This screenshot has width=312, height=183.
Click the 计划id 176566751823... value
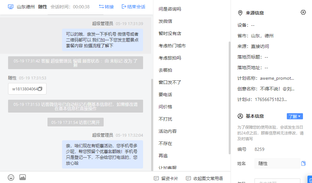pyautogui.click(x=271, y=99)
